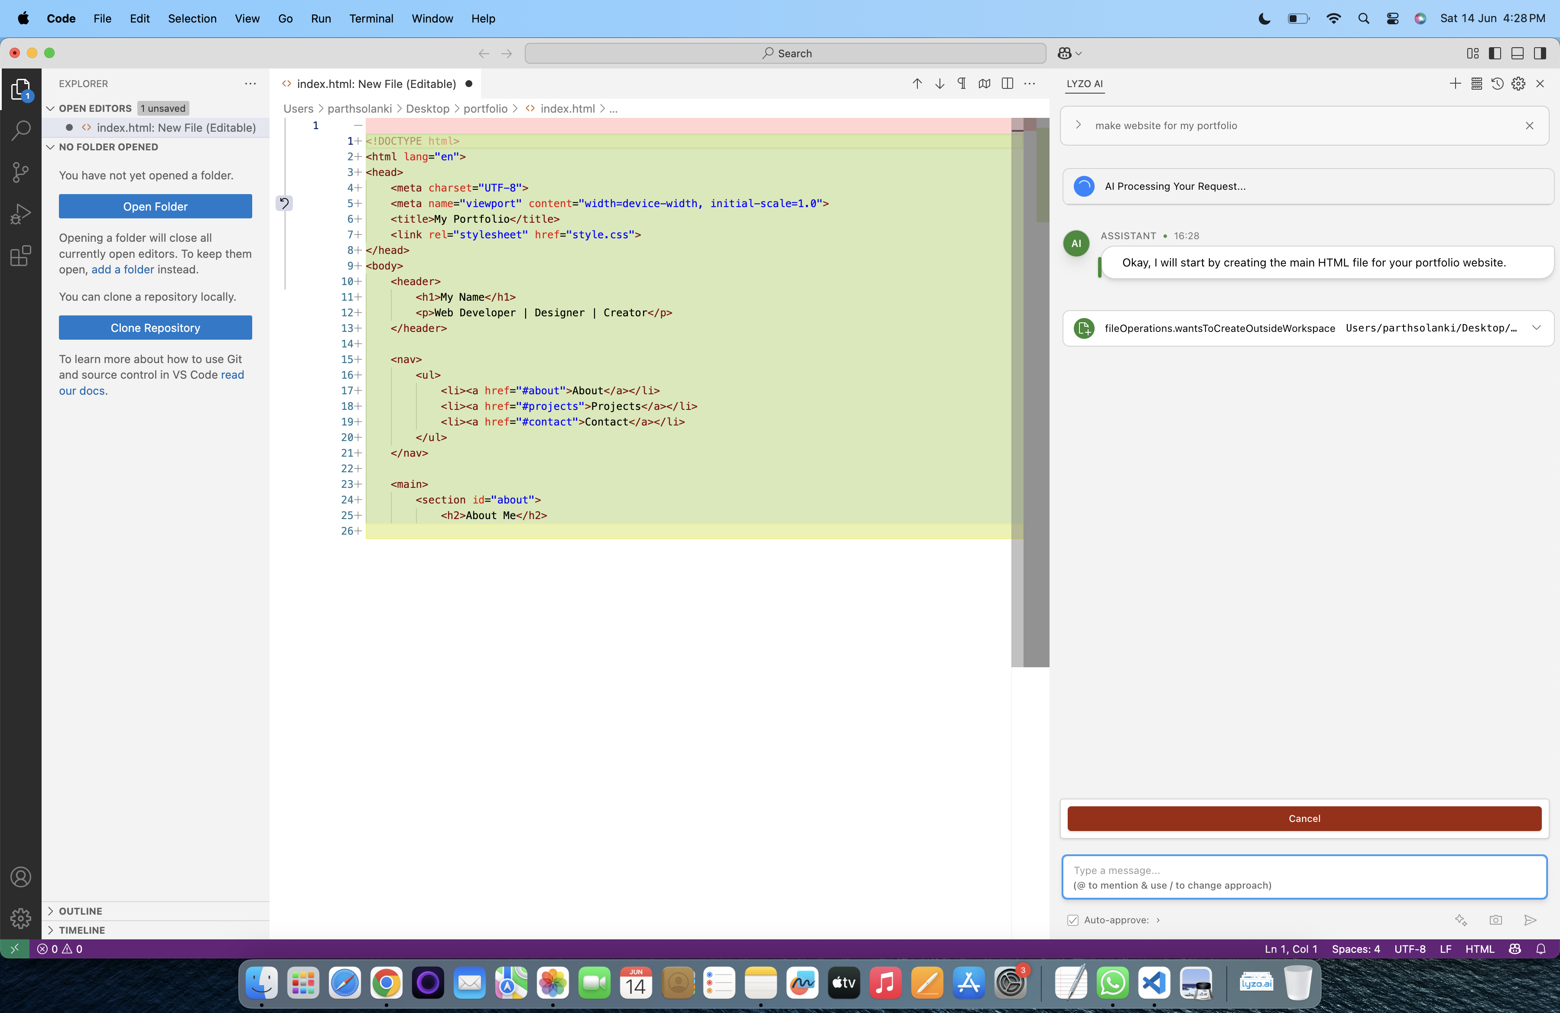Follow the 'add a folder' link

click(123, 269)
